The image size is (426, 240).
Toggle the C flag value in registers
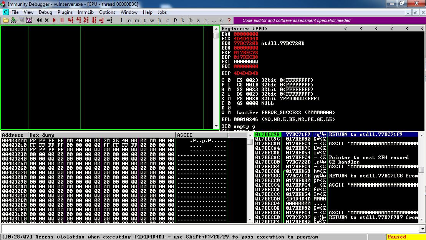point(229,80)
